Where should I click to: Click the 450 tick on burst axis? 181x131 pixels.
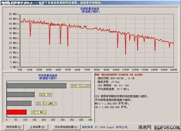coord(90,120)
